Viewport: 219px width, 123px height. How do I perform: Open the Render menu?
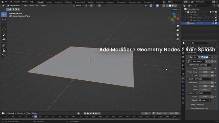(17, 2)
